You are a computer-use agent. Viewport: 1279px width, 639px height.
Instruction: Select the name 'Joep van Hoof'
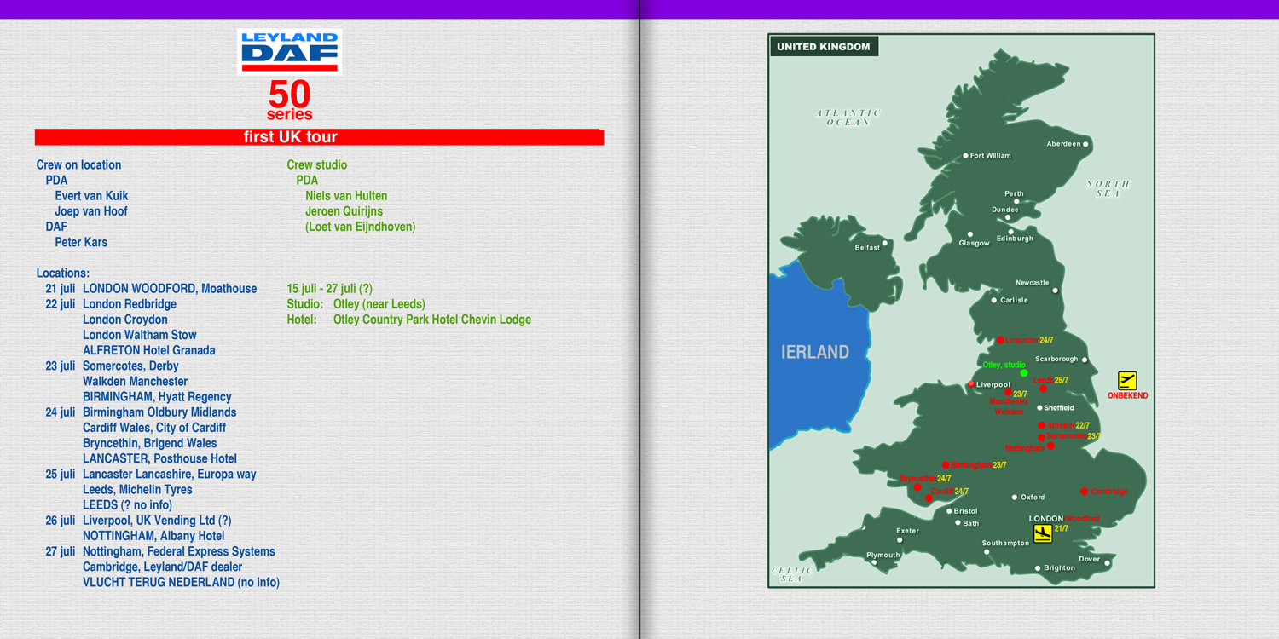pos(91,211)
